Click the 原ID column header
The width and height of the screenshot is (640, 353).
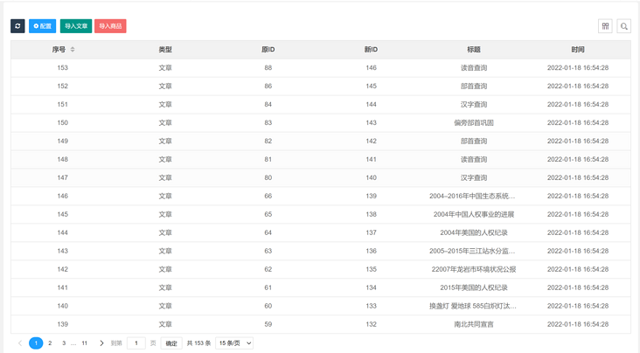(268, 50)
